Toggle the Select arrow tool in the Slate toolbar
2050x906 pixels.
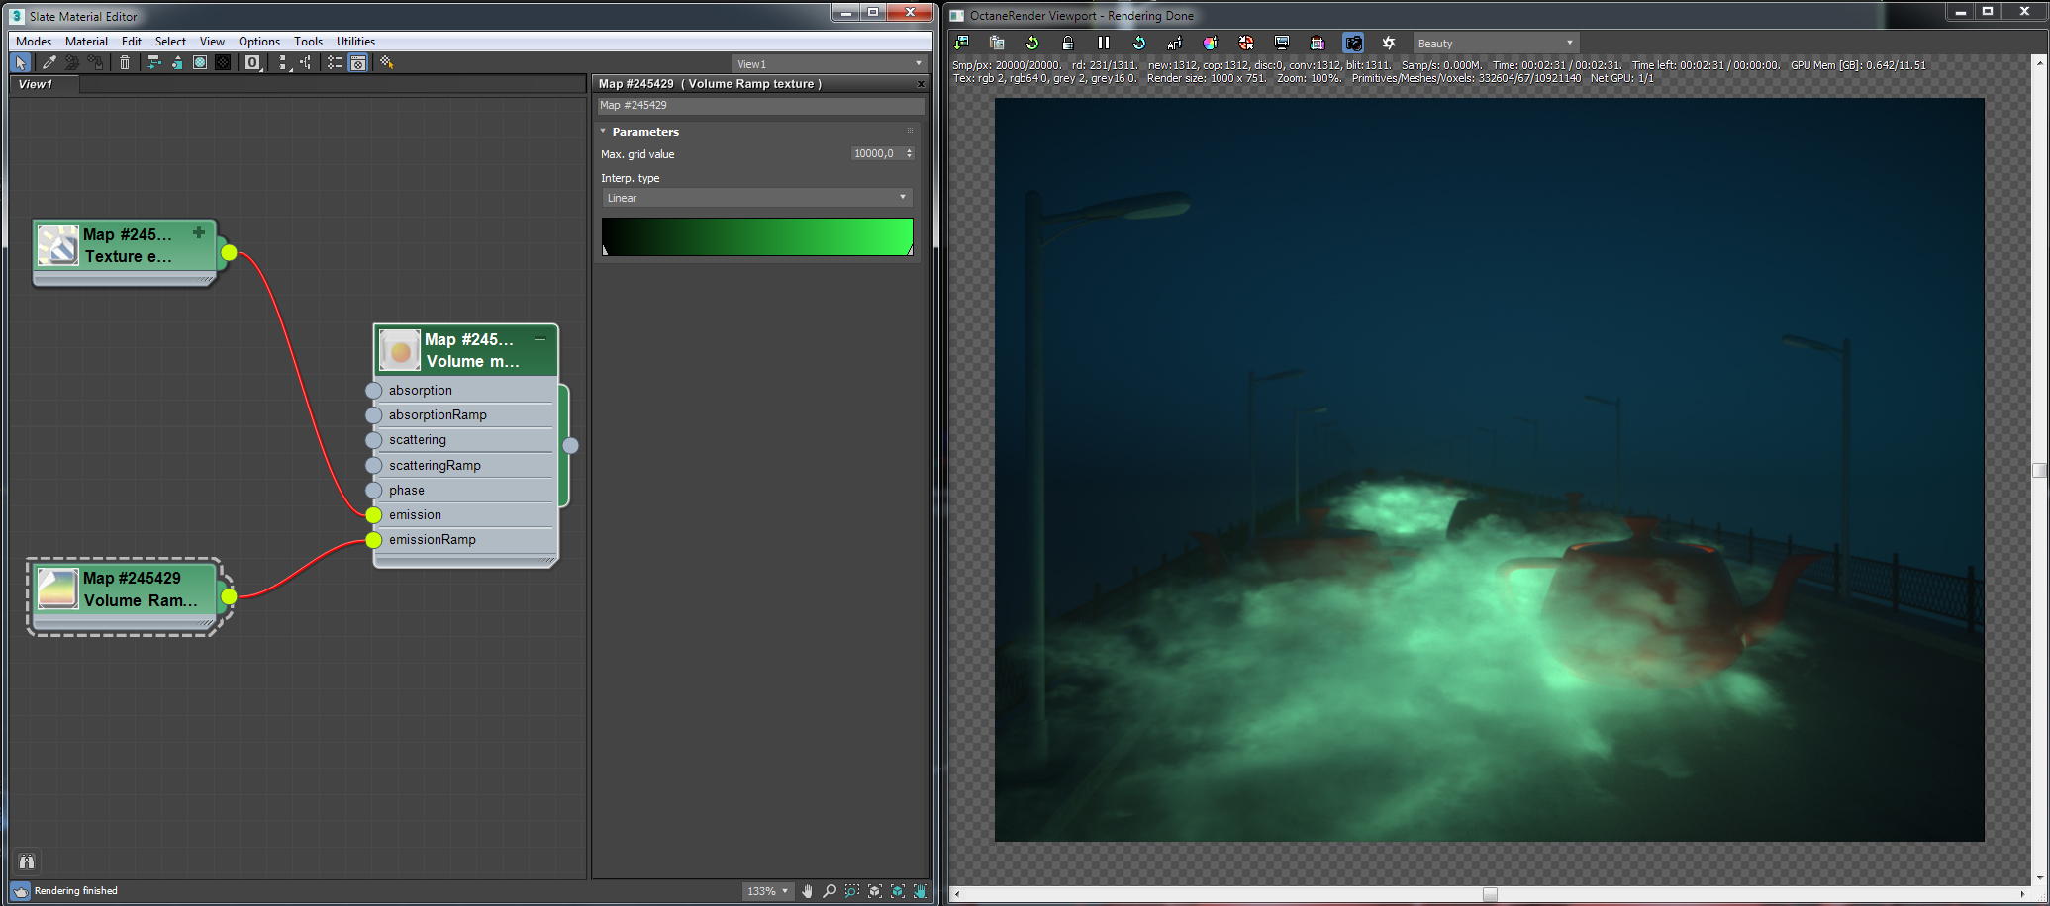pos(21,62)
